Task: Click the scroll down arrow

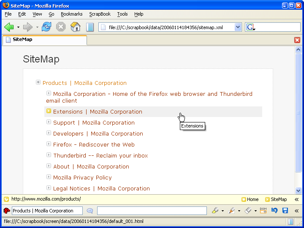Action: (298, 190)
